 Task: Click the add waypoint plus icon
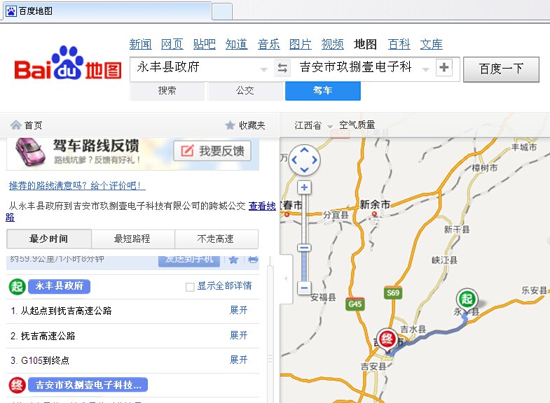tap(444, 68)
